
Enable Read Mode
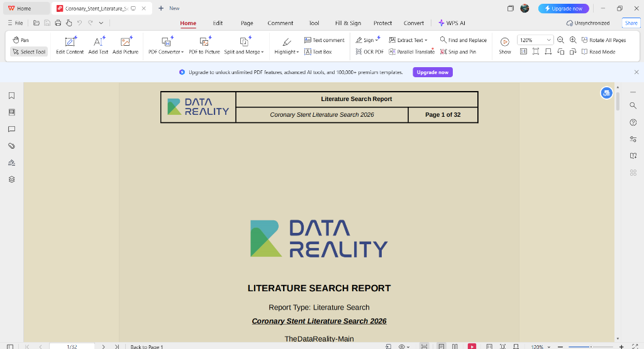(598, 51)
